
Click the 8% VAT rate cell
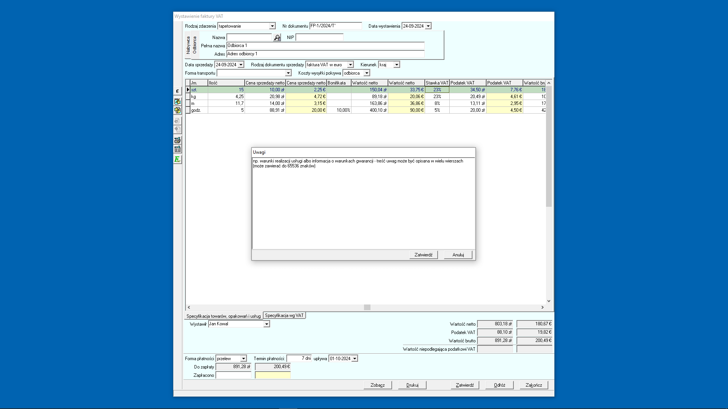tap(437, 103)
